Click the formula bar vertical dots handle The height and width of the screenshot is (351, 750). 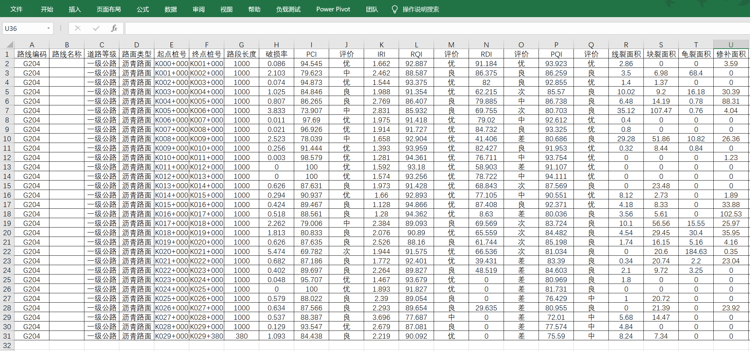[x=61, y=28]
